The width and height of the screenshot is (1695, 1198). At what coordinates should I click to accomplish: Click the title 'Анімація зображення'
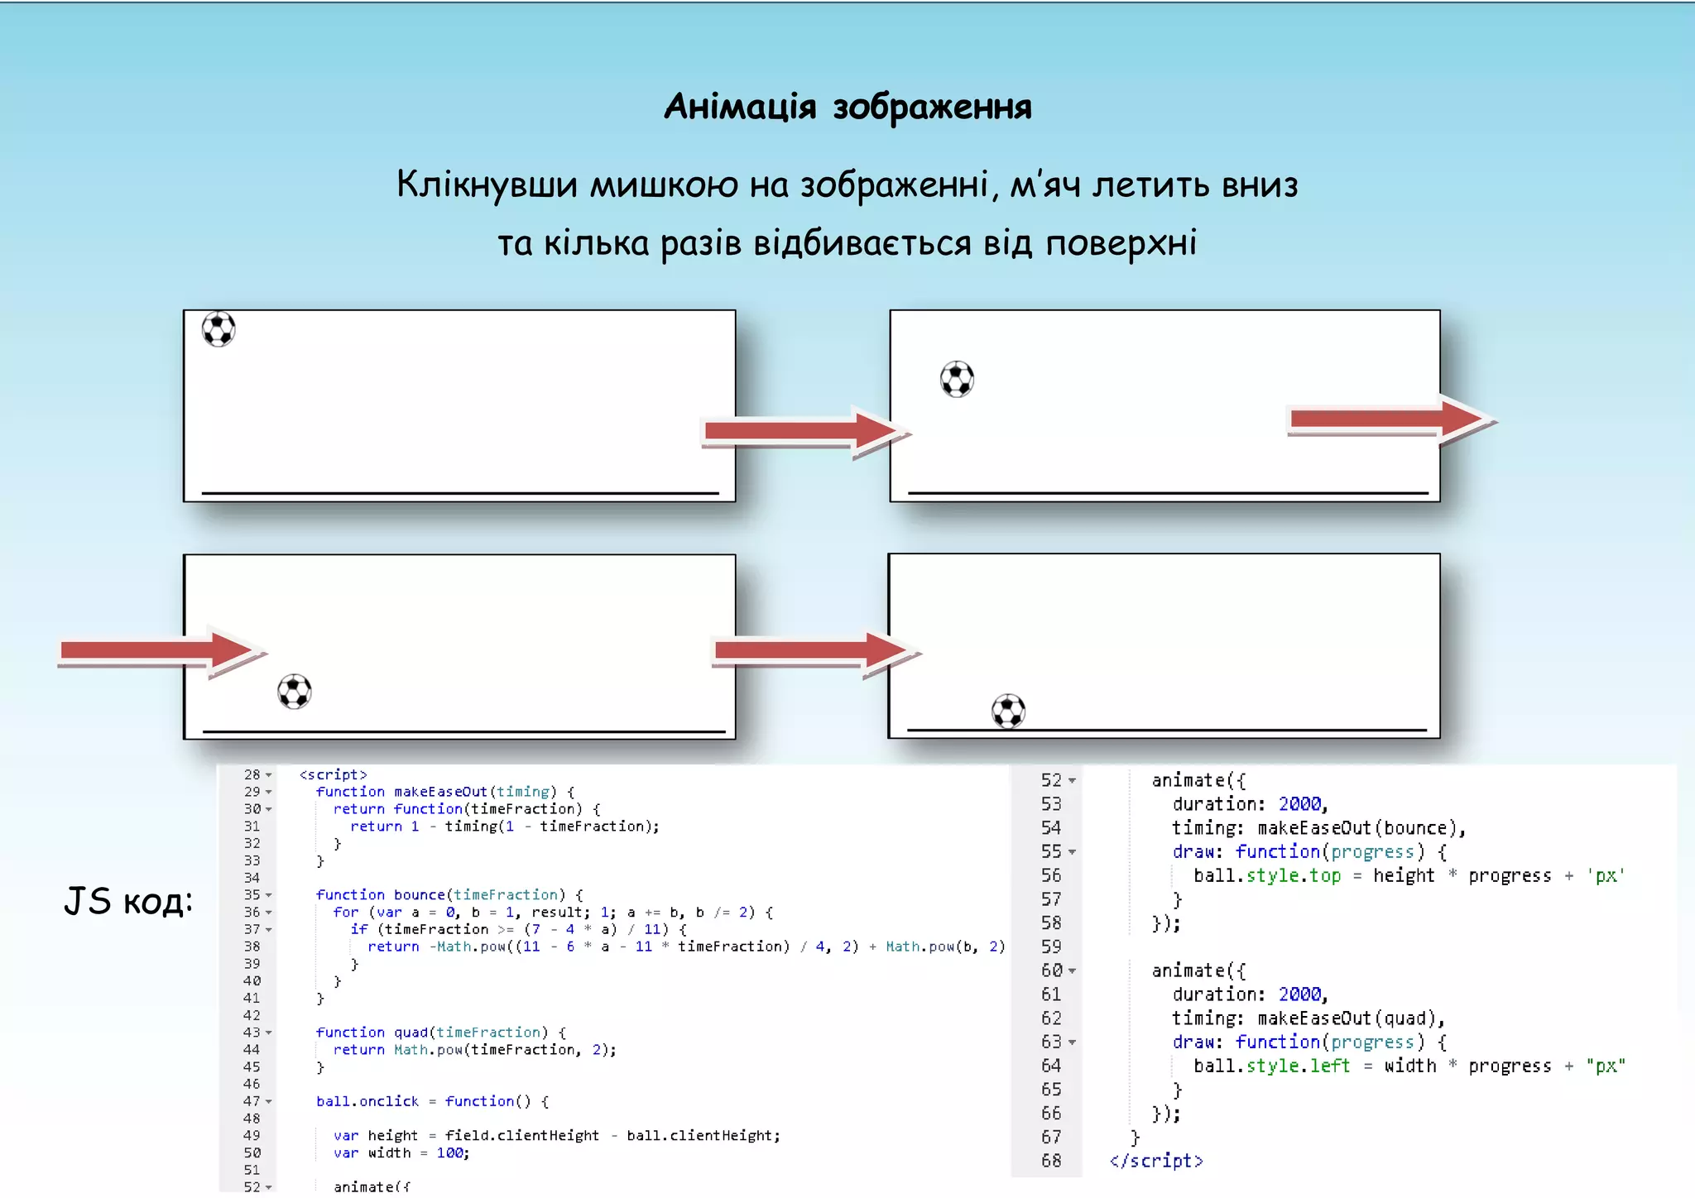(847, 107)
